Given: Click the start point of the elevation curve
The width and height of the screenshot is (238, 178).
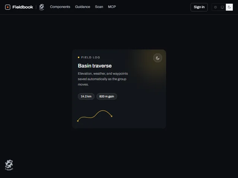Looking at the screenshot, I should (78, 121).
